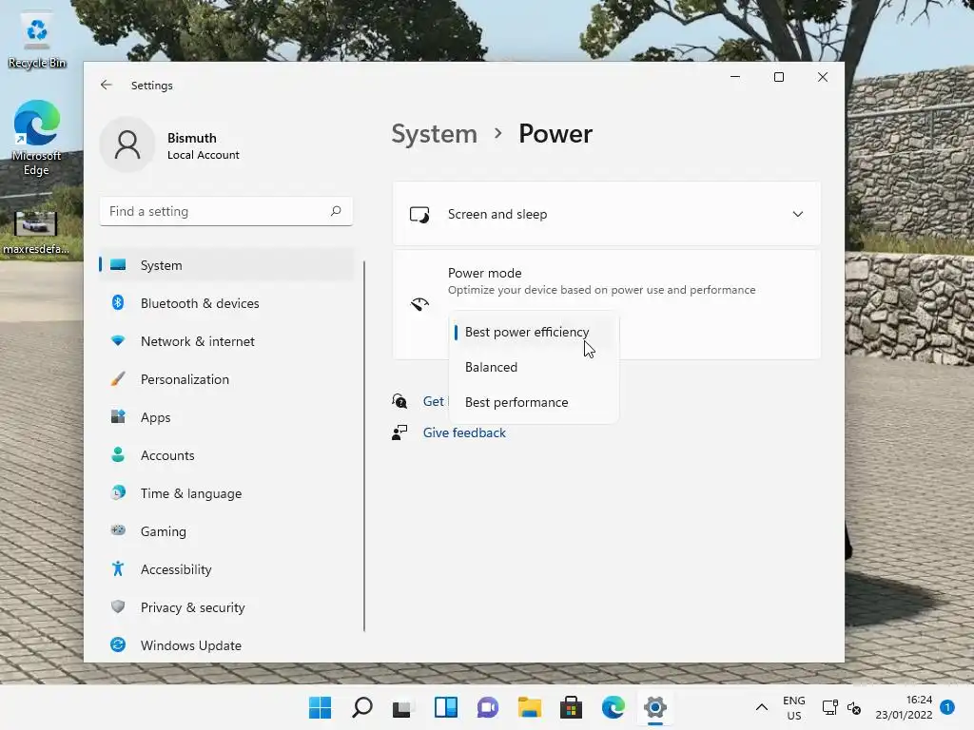This screenshot has height=730, width=974.
Task: Click the Get help icon
Action: pos(399,402)
